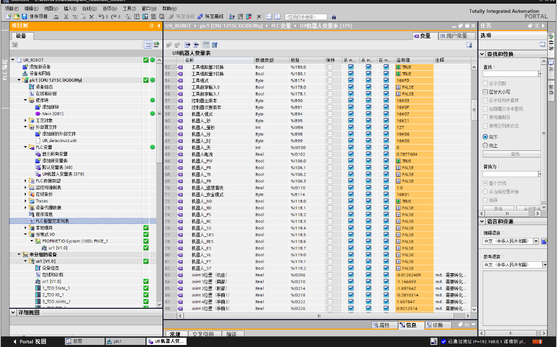Click the download to device icon
This screenshot has width=557, height=347.
136,17
